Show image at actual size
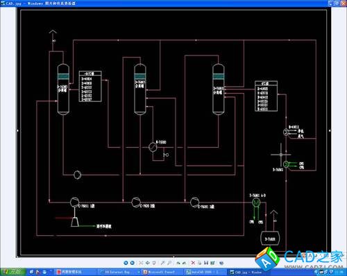Image resolution: width=347 pixels, height=276 pixels. [x=147, y=263]
